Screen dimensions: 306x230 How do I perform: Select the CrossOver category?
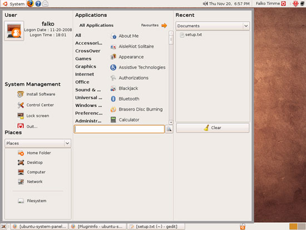[88, 51]
